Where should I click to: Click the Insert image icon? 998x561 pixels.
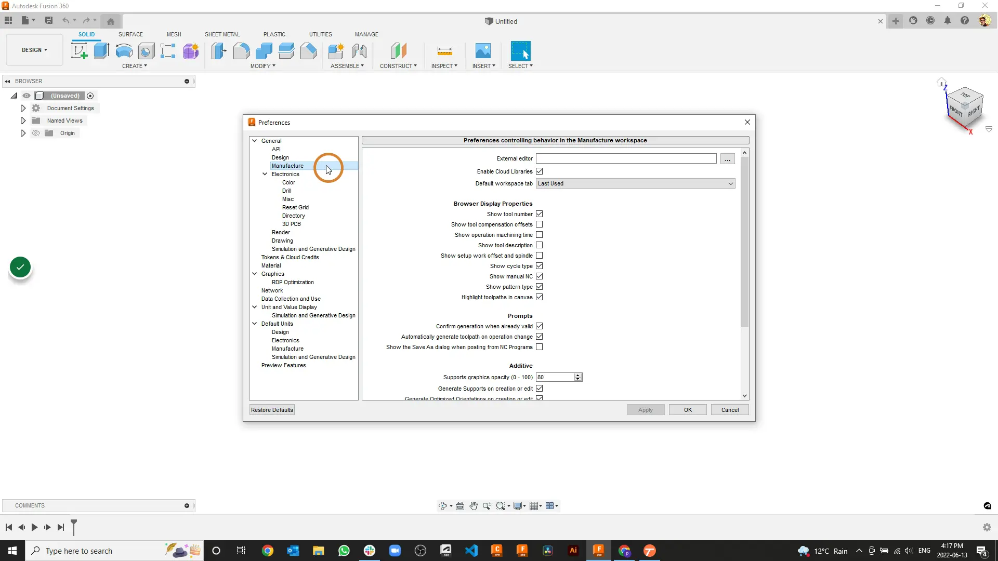483,51
